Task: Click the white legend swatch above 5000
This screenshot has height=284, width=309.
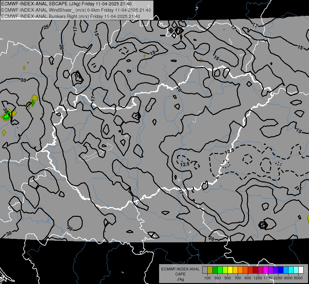Action: (x=301, y=270)
